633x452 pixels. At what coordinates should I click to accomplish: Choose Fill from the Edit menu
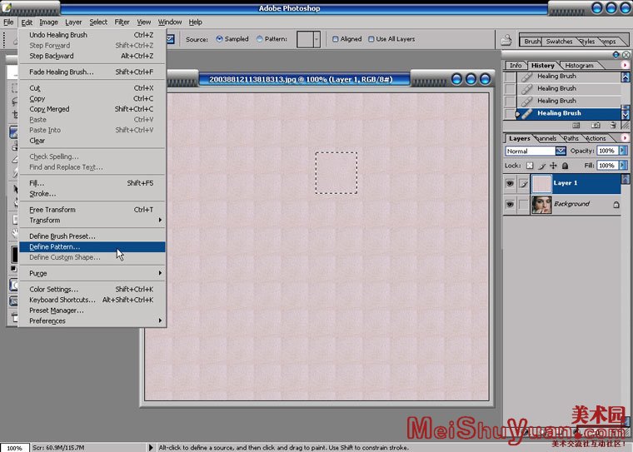[92, 183]
